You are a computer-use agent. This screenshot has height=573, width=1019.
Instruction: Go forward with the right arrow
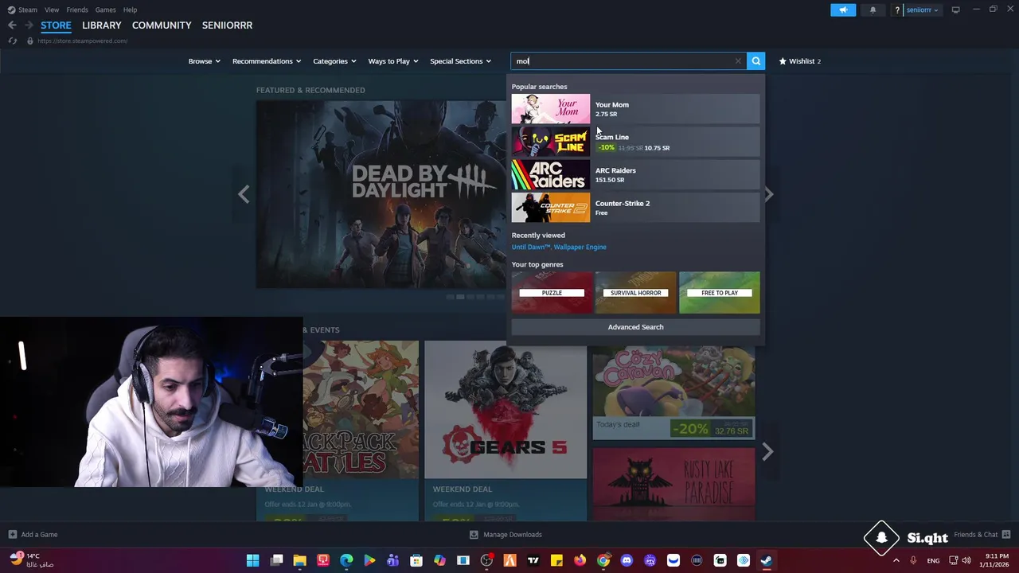(x=28, y=25)
